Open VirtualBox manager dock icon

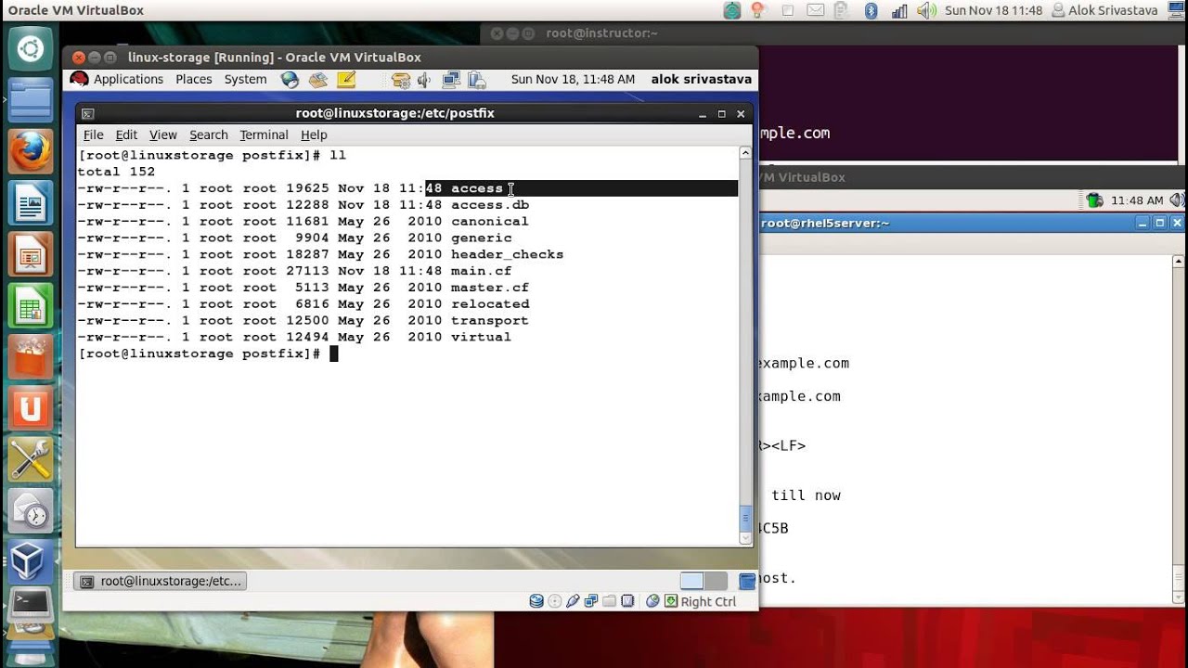pyautogui.click(x=30, y=560)
